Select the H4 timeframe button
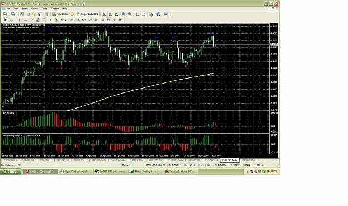 (102, 20)
